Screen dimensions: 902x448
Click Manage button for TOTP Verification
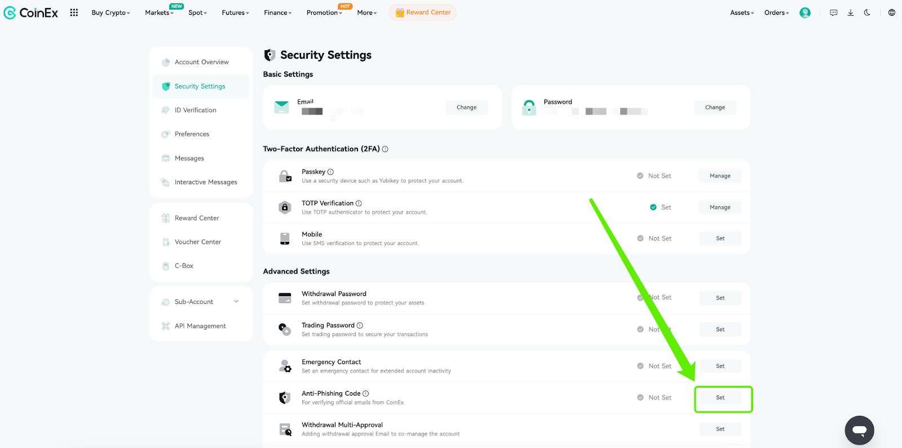pyautogui.click(x=720, y=207)
